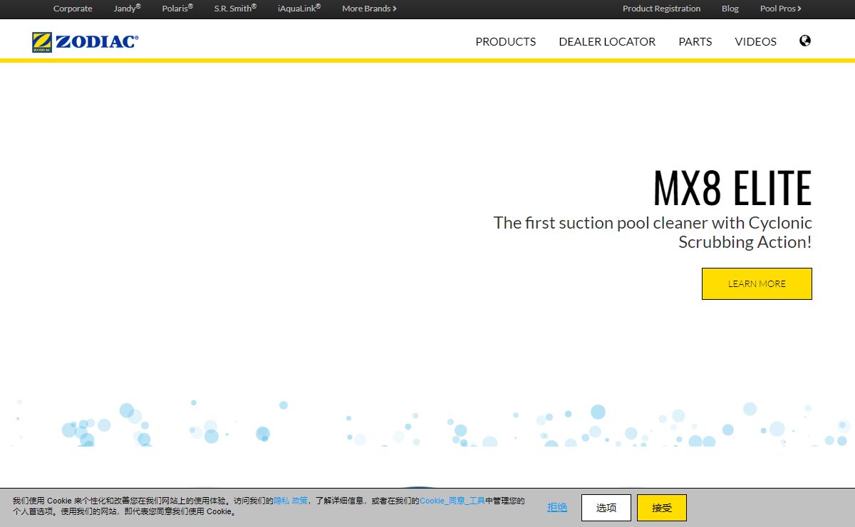The width and height of the screenshot is (855, 527).
Task: Click the Cyclonic Scrubbing Action tagline text
Action: 653,232
